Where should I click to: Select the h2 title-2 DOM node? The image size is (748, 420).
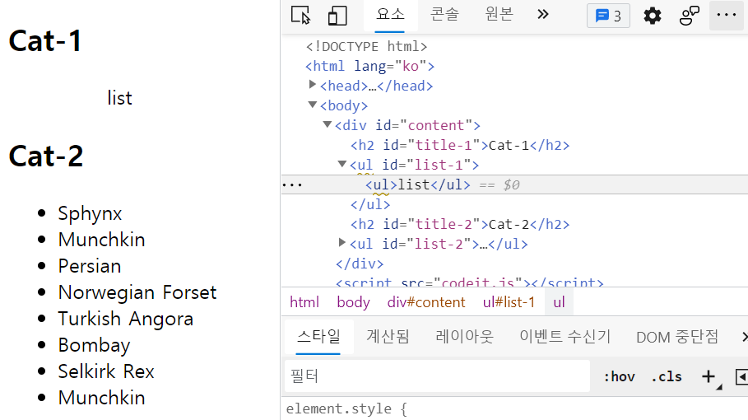[460, 224]
